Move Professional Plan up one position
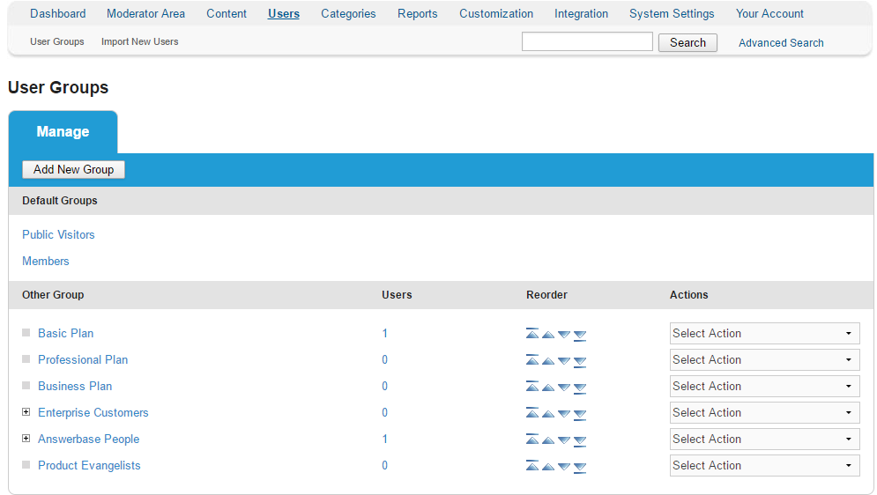 [548, 360]
